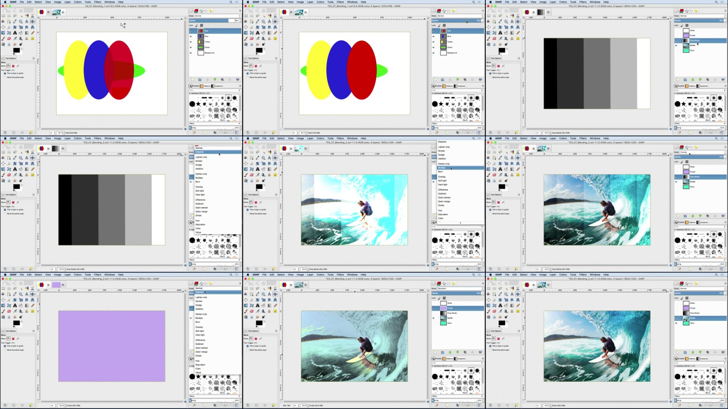Screen dimensions: 728x409
Task: Select Zoom tool in the Saturation-mode window
Action: click(263, 294)
